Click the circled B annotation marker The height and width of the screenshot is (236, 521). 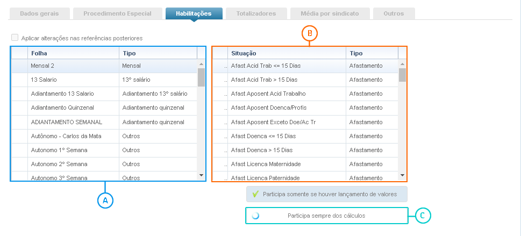310,33
